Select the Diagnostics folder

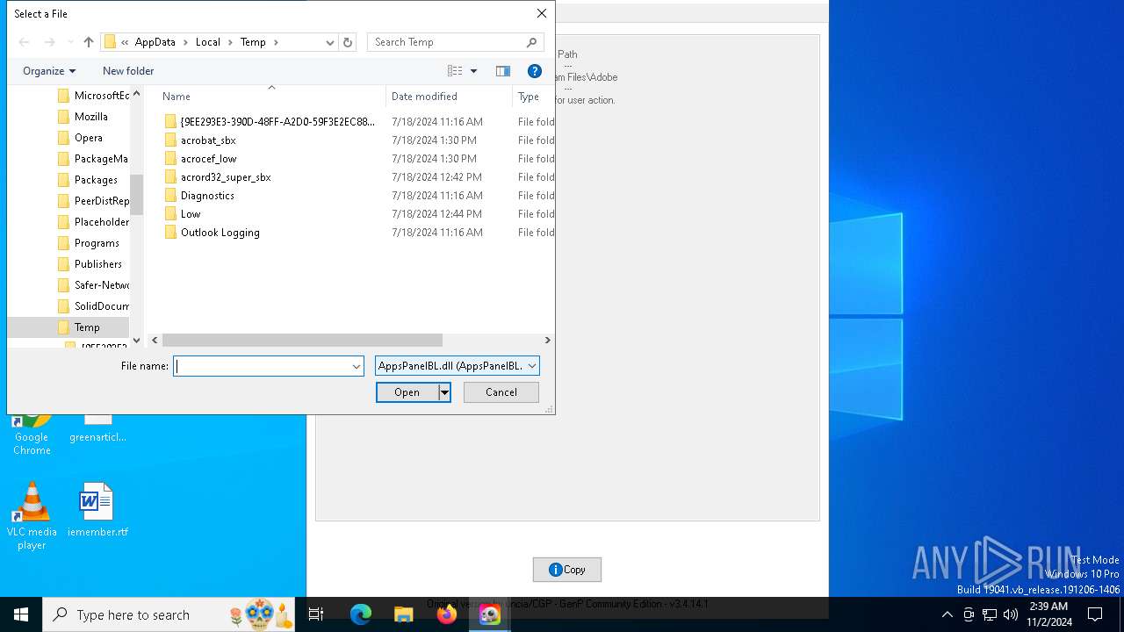pyautogui.click(x=207, y=196)
